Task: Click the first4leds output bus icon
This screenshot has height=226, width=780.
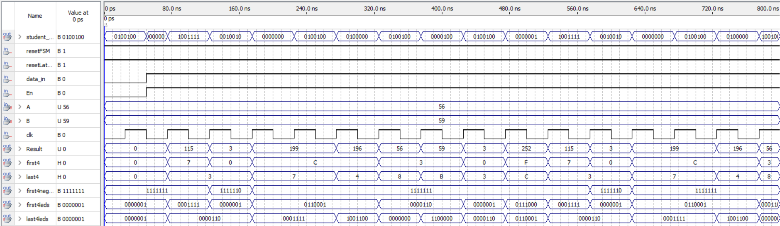Action: 7,205
